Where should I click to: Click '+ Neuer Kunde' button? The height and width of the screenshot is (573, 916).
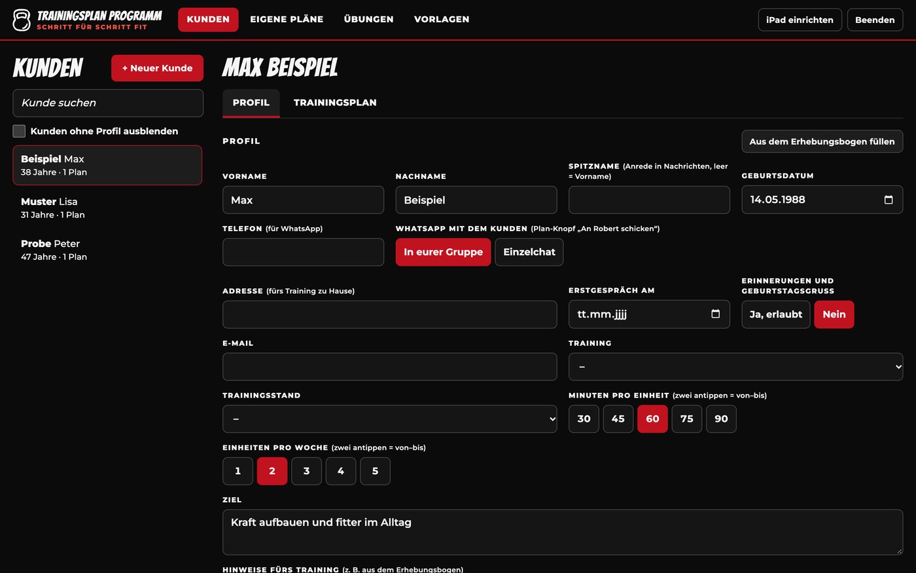pos(157,68)
